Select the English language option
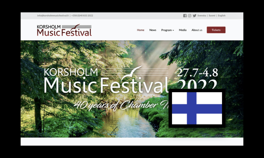The width and height of the screenshot is (264, 158). click(222, 16)
